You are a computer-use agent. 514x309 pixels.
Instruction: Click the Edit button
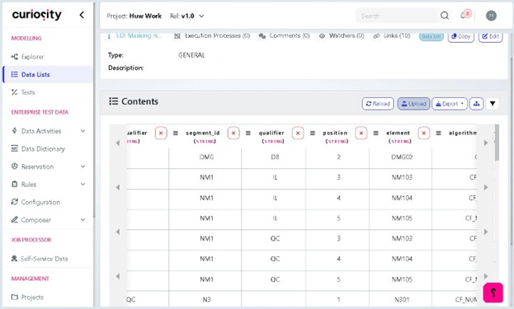click(490, 36)
